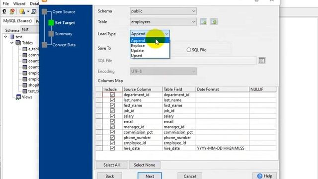Click the phone_number Source Column cell
This screenshot has height=179, width=318.
[143, 138]
